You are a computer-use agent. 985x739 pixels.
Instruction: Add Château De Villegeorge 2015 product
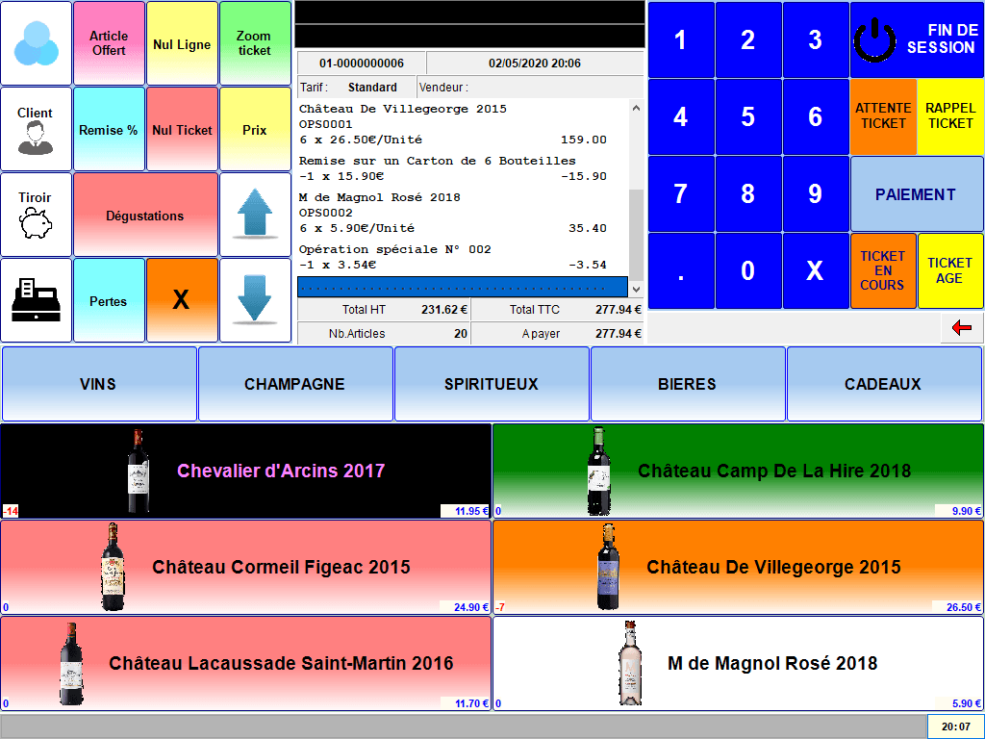(x=738, y=567)
